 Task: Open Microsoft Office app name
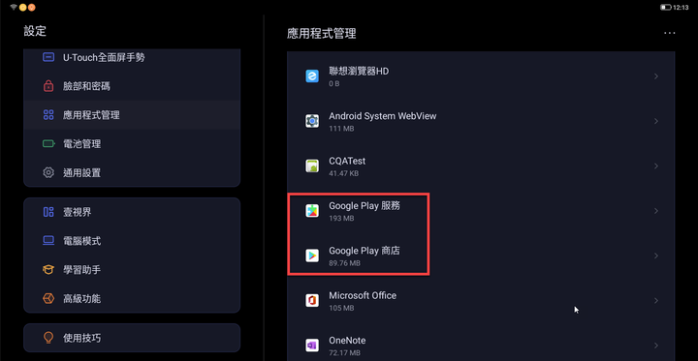363,295
